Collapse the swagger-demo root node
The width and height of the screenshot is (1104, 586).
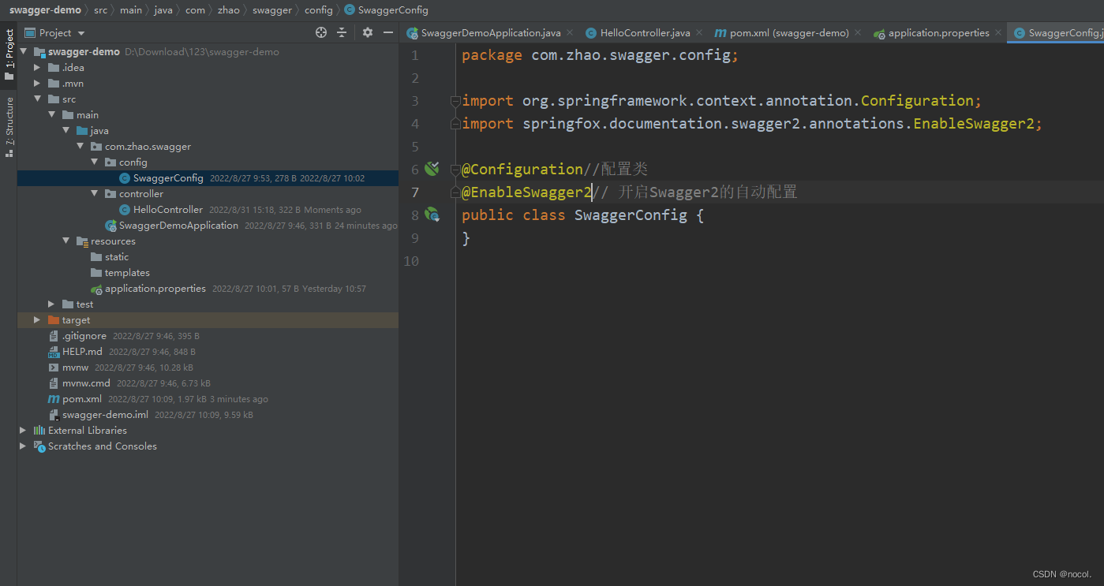23,52
